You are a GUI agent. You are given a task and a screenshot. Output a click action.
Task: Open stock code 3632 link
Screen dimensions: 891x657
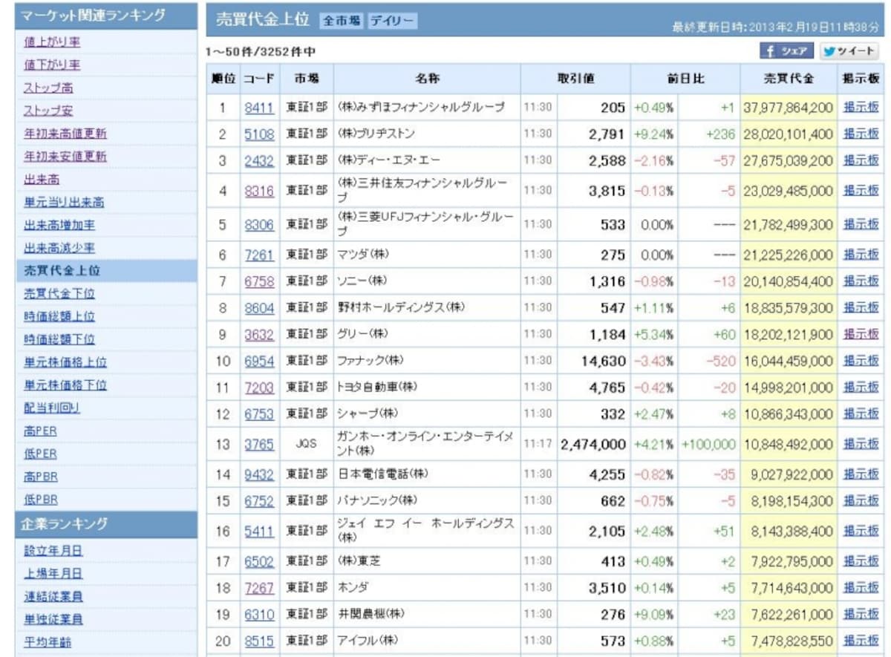coord(259,335)
